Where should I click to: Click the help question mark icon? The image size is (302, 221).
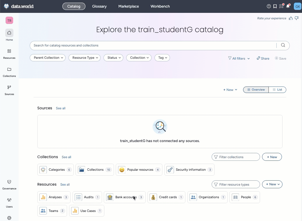click(269, 6)
